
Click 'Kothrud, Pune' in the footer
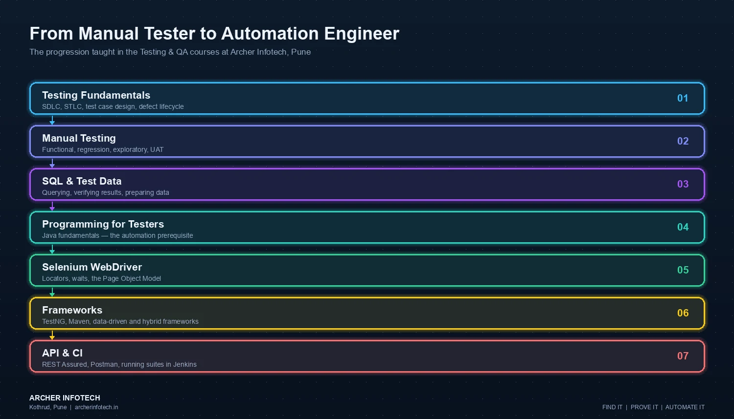tap(48, 407)
